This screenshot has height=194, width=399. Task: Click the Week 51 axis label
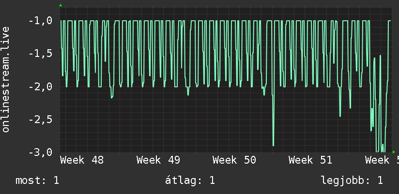[310, 160]
